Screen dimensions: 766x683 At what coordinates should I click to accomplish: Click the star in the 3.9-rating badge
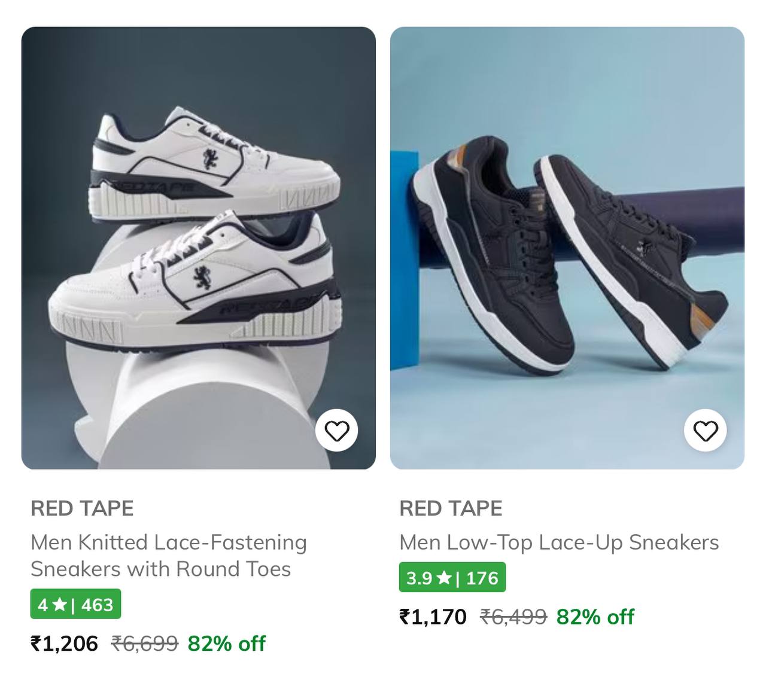click(x=444, y=578)
